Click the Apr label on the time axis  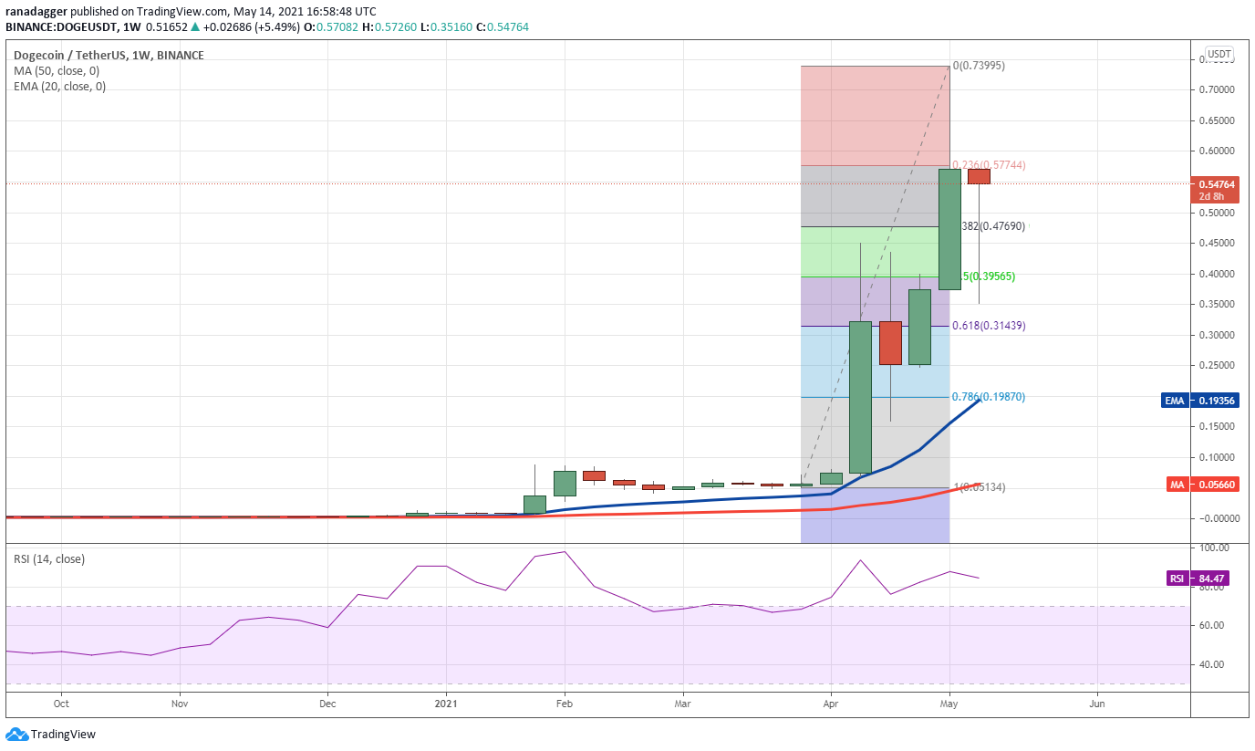(831, 704)
